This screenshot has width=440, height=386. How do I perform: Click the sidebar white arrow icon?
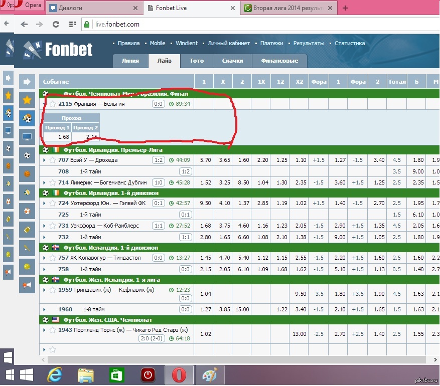click(x=27, y=82)
